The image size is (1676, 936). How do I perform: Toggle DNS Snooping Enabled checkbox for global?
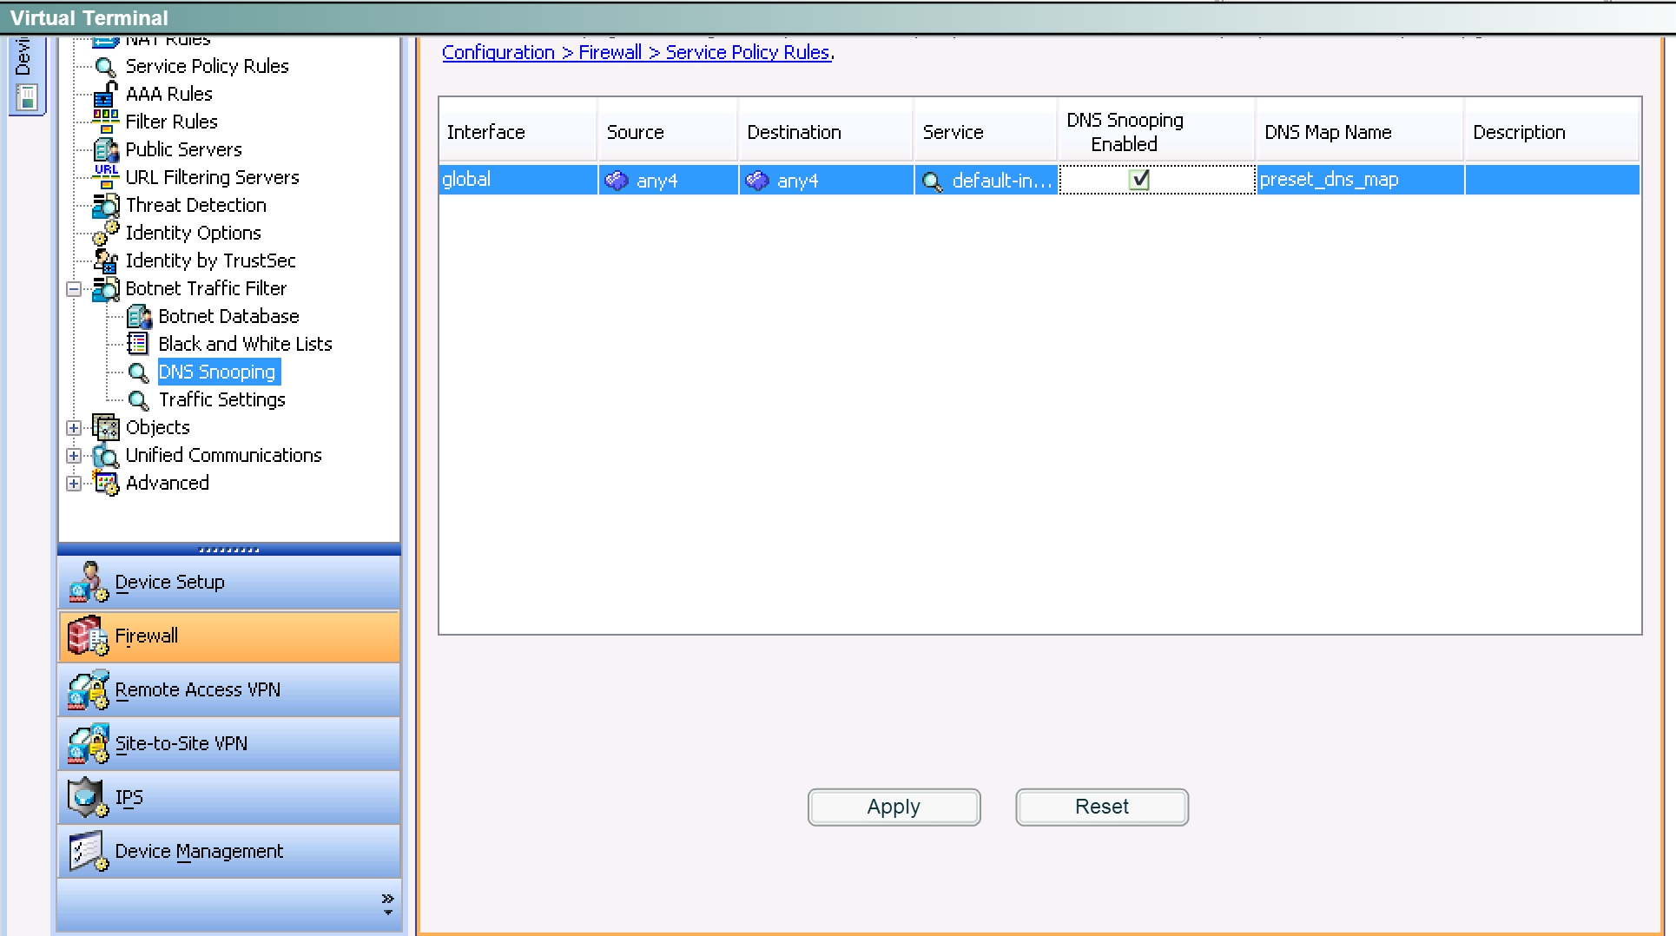point(1139,180)
